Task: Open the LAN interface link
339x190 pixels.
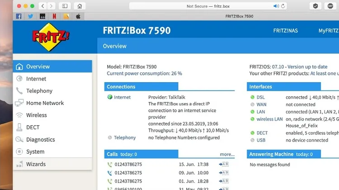Action: click(261, 112)
